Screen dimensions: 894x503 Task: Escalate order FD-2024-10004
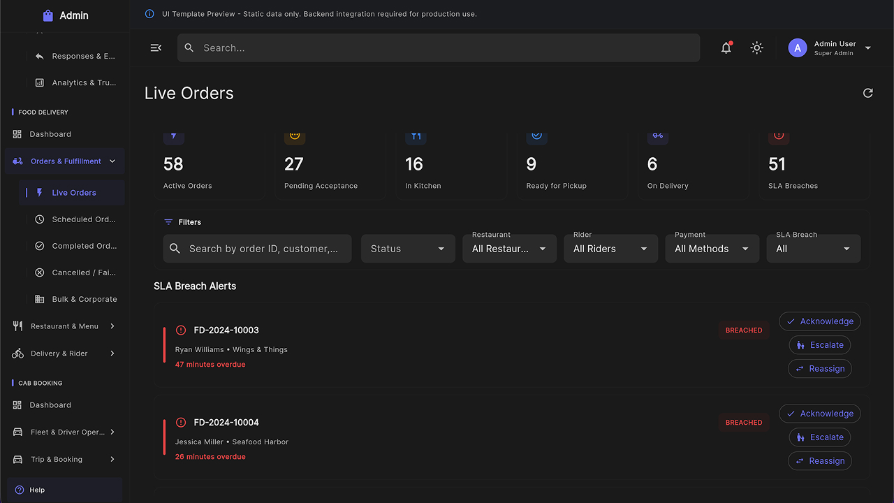point(820,437)
